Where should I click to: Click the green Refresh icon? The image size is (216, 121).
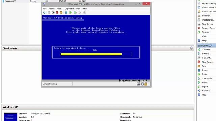tap(199, 32)
